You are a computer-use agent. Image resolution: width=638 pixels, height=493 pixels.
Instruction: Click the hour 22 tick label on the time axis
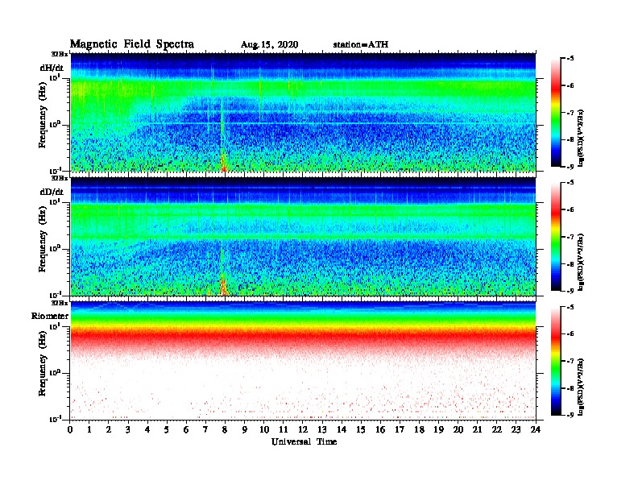pyautogui.click(x=497, y=429)
